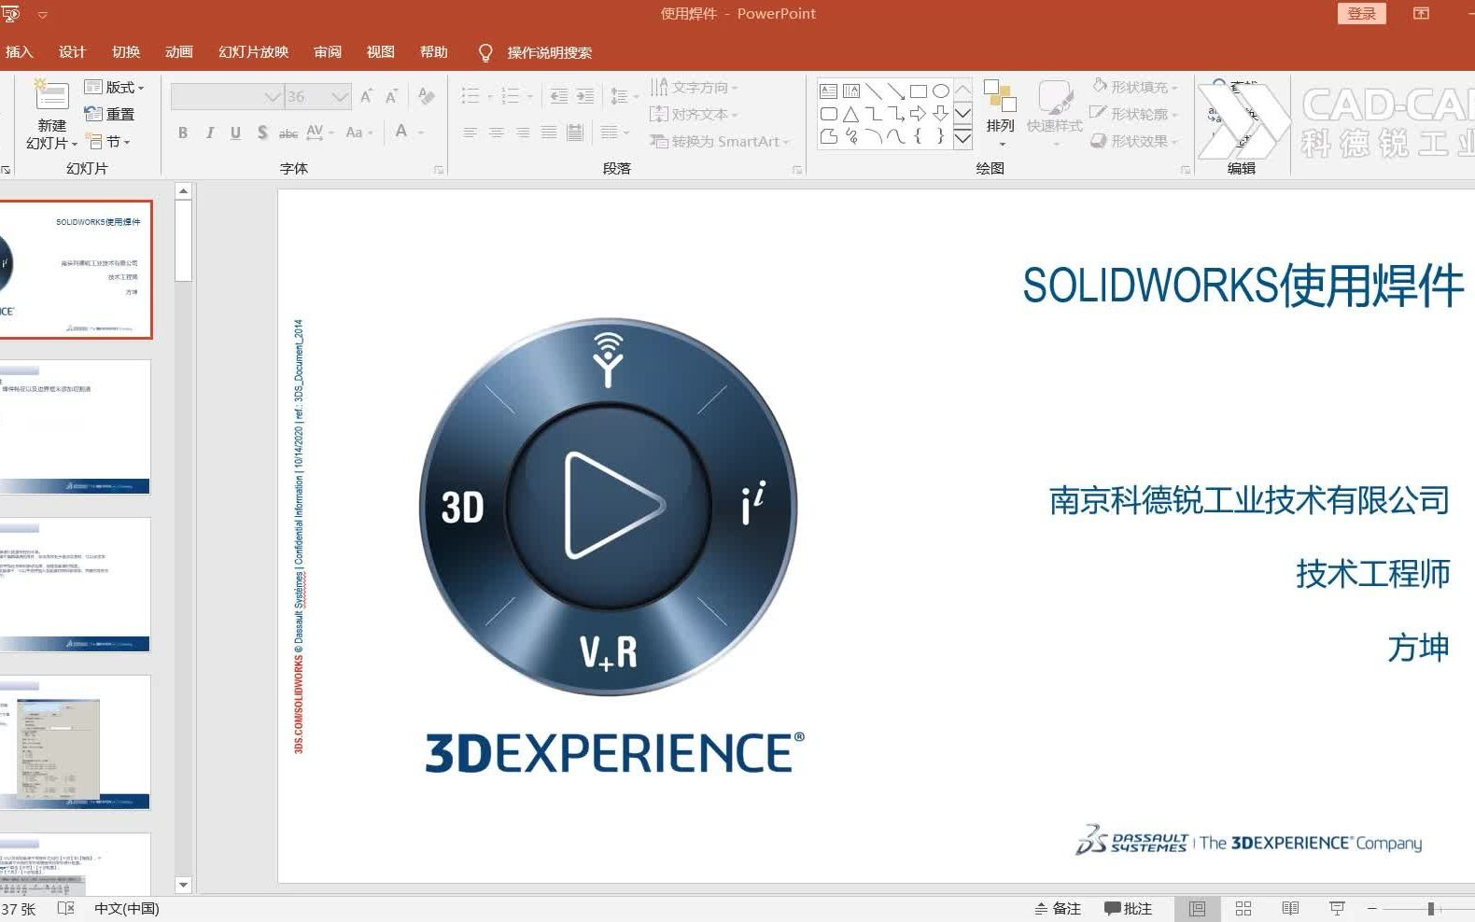Toggle strikethrough abc button

288,133
